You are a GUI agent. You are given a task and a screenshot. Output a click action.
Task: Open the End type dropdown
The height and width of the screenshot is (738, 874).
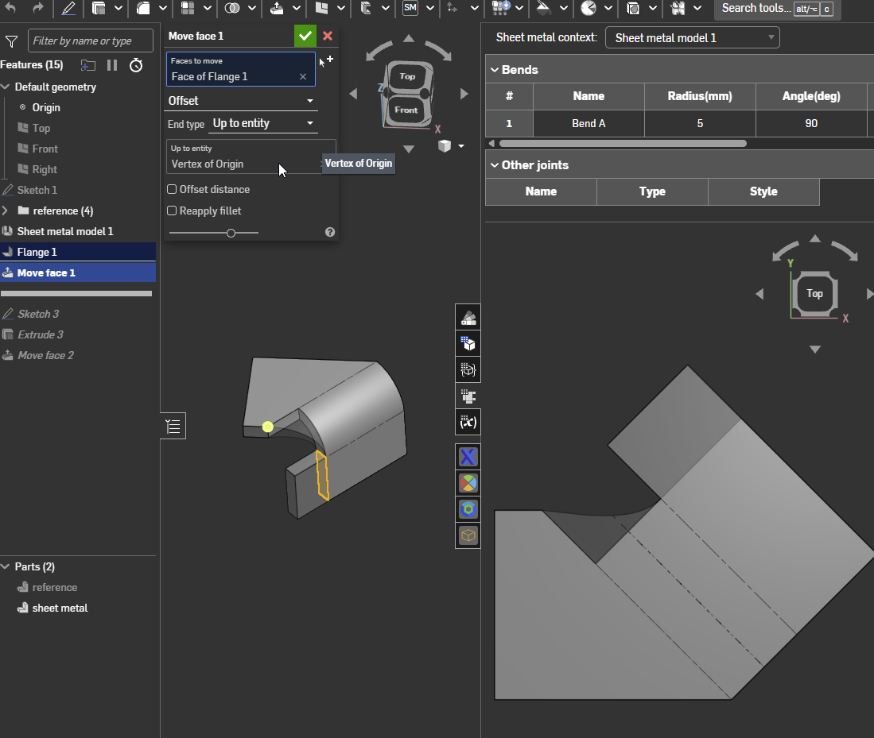[x=262, y=124]
